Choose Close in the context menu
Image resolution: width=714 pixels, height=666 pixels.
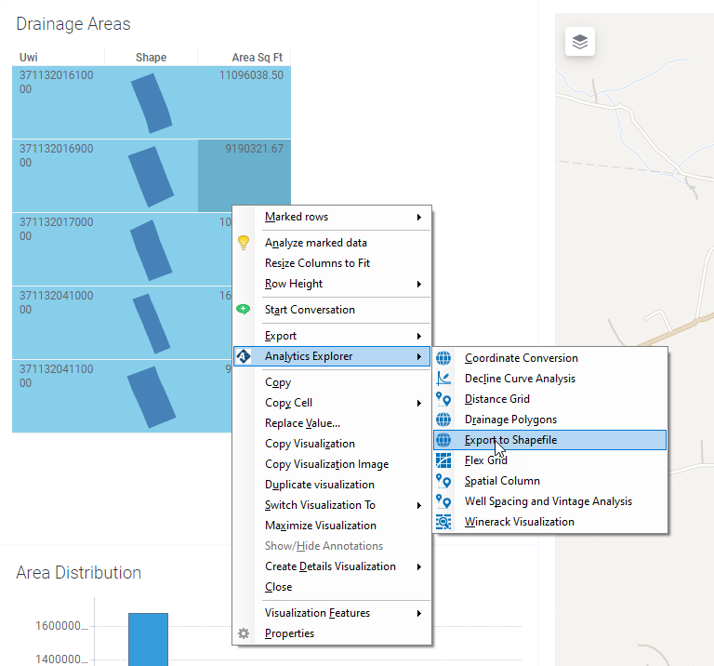coord(332,587)
